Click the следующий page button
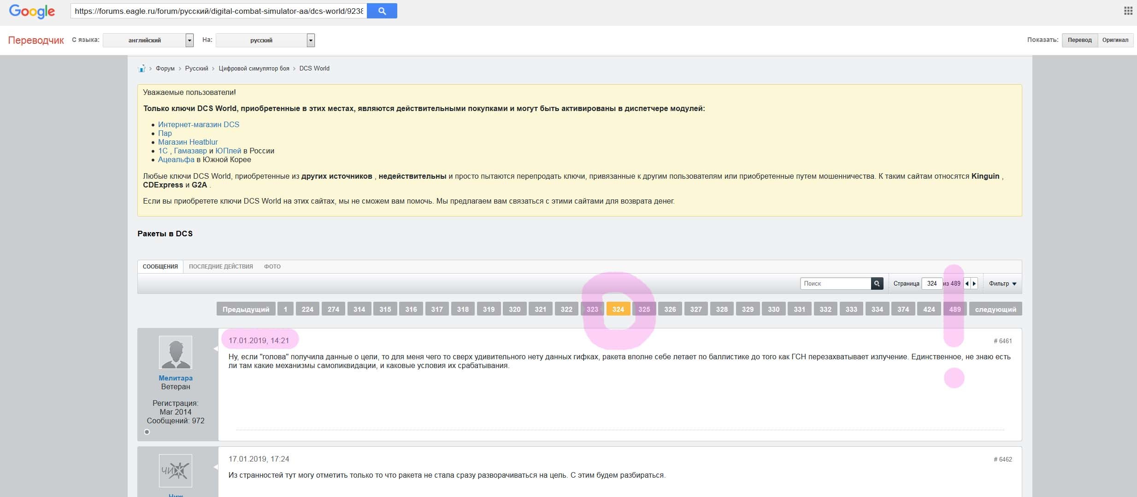The image size is (1137, 497). 996,309
